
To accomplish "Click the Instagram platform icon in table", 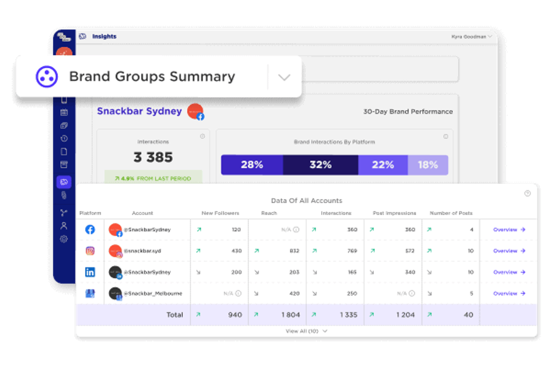I will (x=90, y=251).
